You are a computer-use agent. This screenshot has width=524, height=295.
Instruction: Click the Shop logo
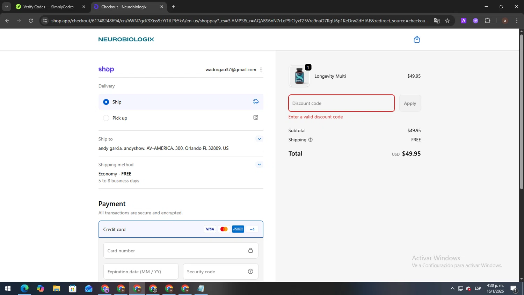(x=106, y=69)
